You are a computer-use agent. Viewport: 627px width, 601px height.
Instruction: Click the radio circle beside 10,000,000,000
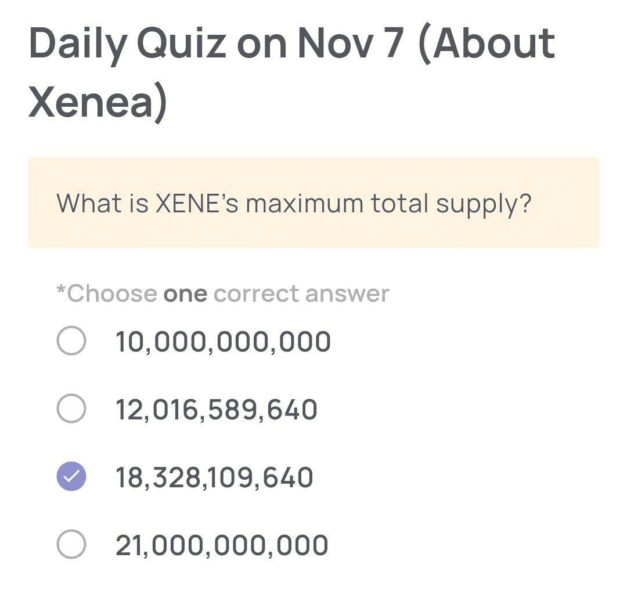(71, 342)
